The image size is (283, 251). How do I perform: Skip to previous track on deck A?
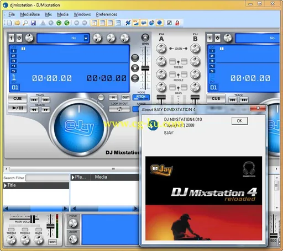coord(34,100)
